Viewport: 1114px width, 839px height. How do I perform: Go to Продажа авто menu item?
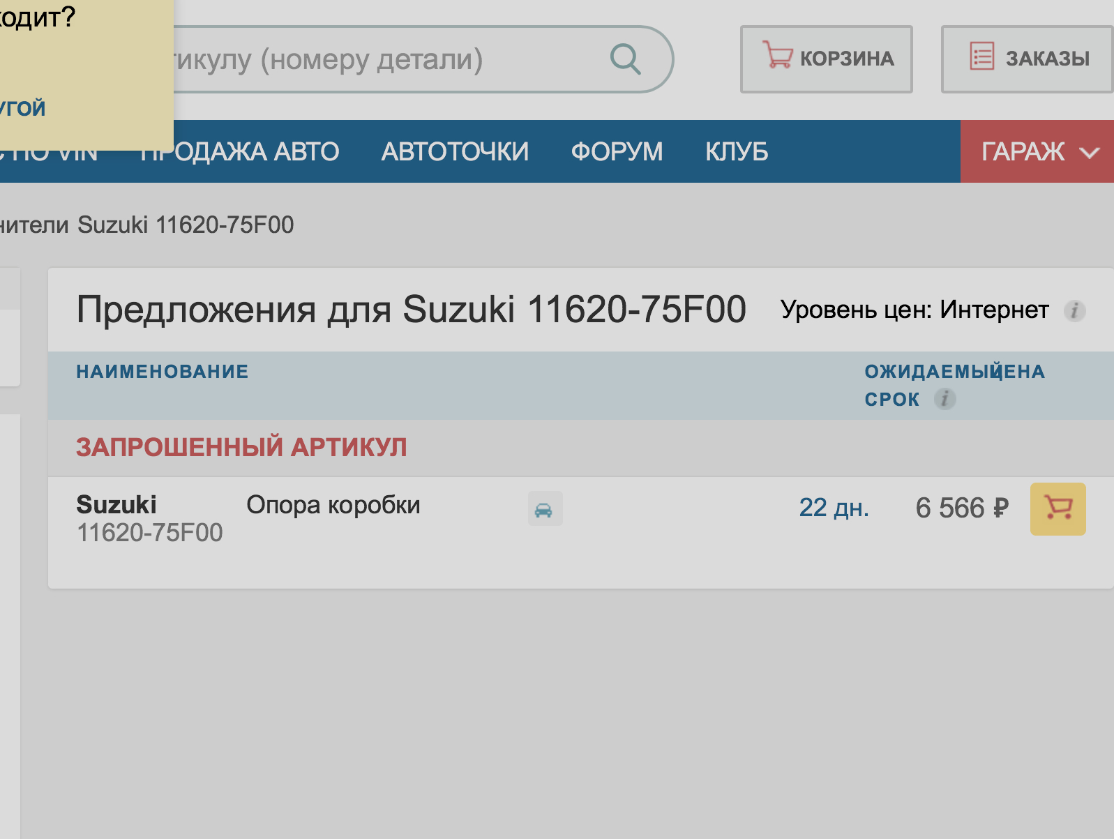tap(239, 151)
